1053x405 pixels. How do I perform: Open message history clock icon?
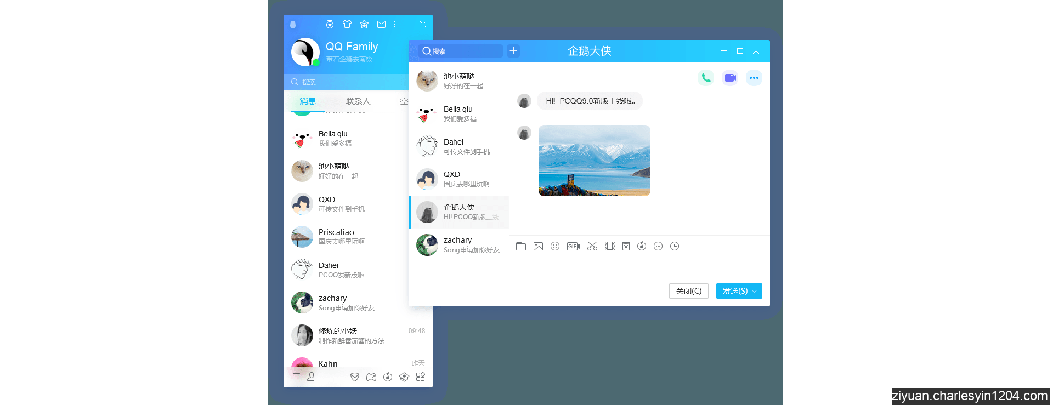(x=675, y=246)
